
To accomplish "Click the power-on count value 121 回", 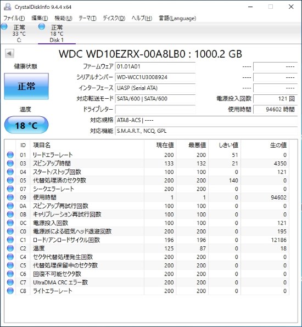I will (275, 99).
